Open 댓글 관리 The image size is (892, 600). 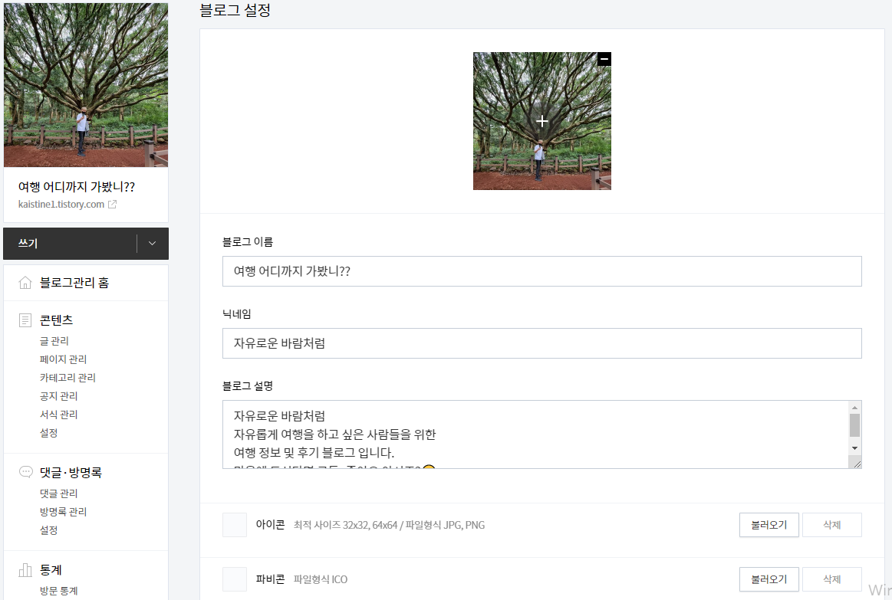(x=58, y=493)
